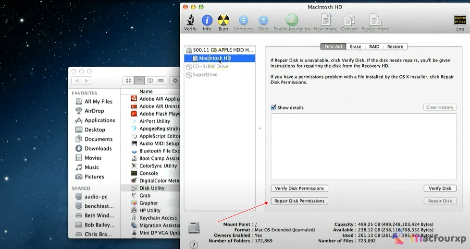The height and width of the screenshot is (249, 470).
Task: Open the Info toolbar icon
Action: (207, 20)
